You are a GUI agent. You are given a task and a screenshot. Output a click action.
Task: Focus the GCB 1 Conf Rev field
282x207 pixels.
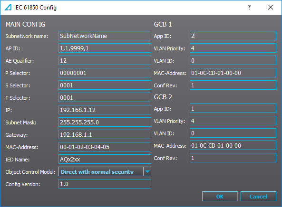coord(233,85)
